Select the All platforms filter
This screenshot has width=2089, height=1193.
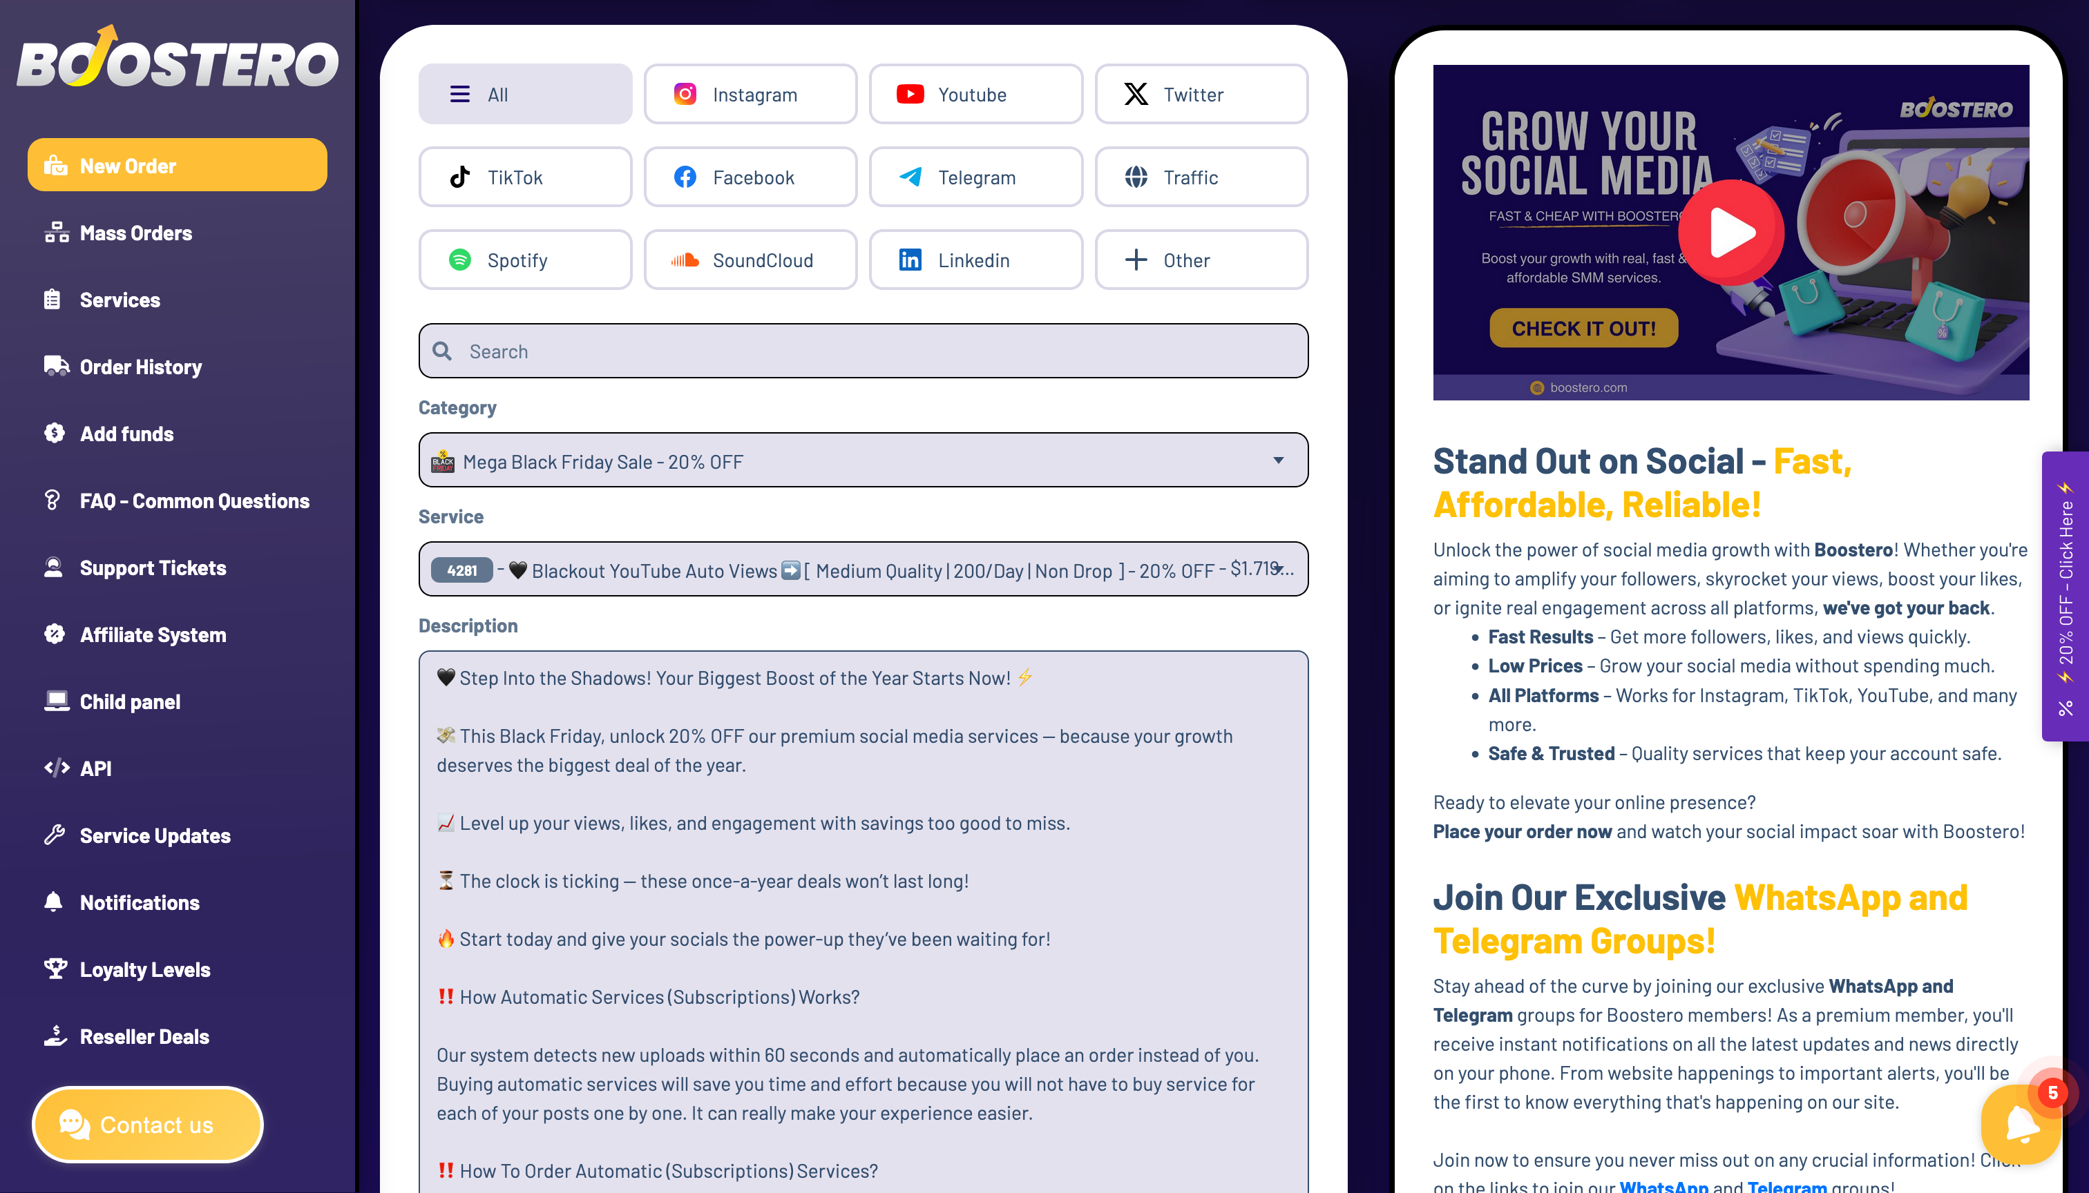[x=525, y=94]
